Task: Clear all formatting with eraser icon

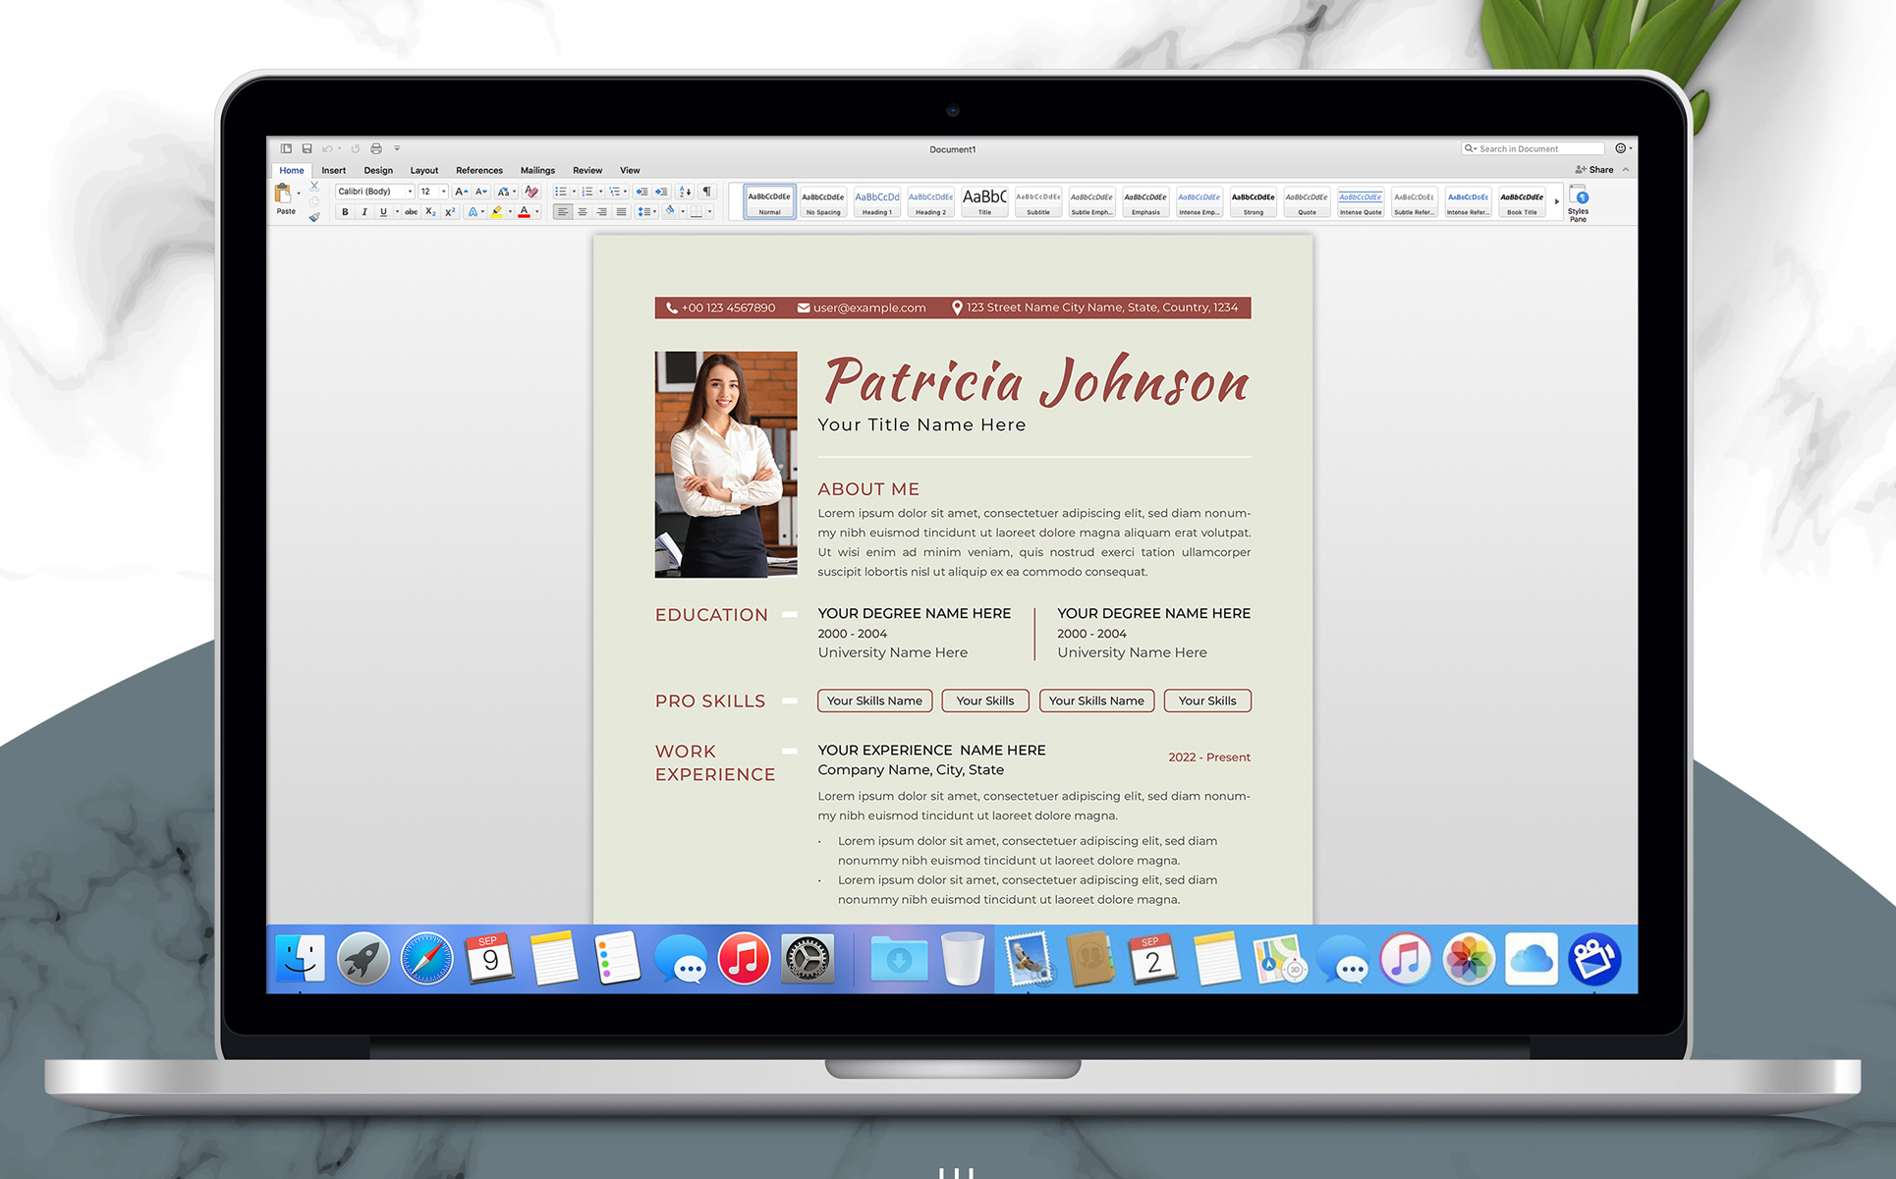Action: tap(530, 192)
